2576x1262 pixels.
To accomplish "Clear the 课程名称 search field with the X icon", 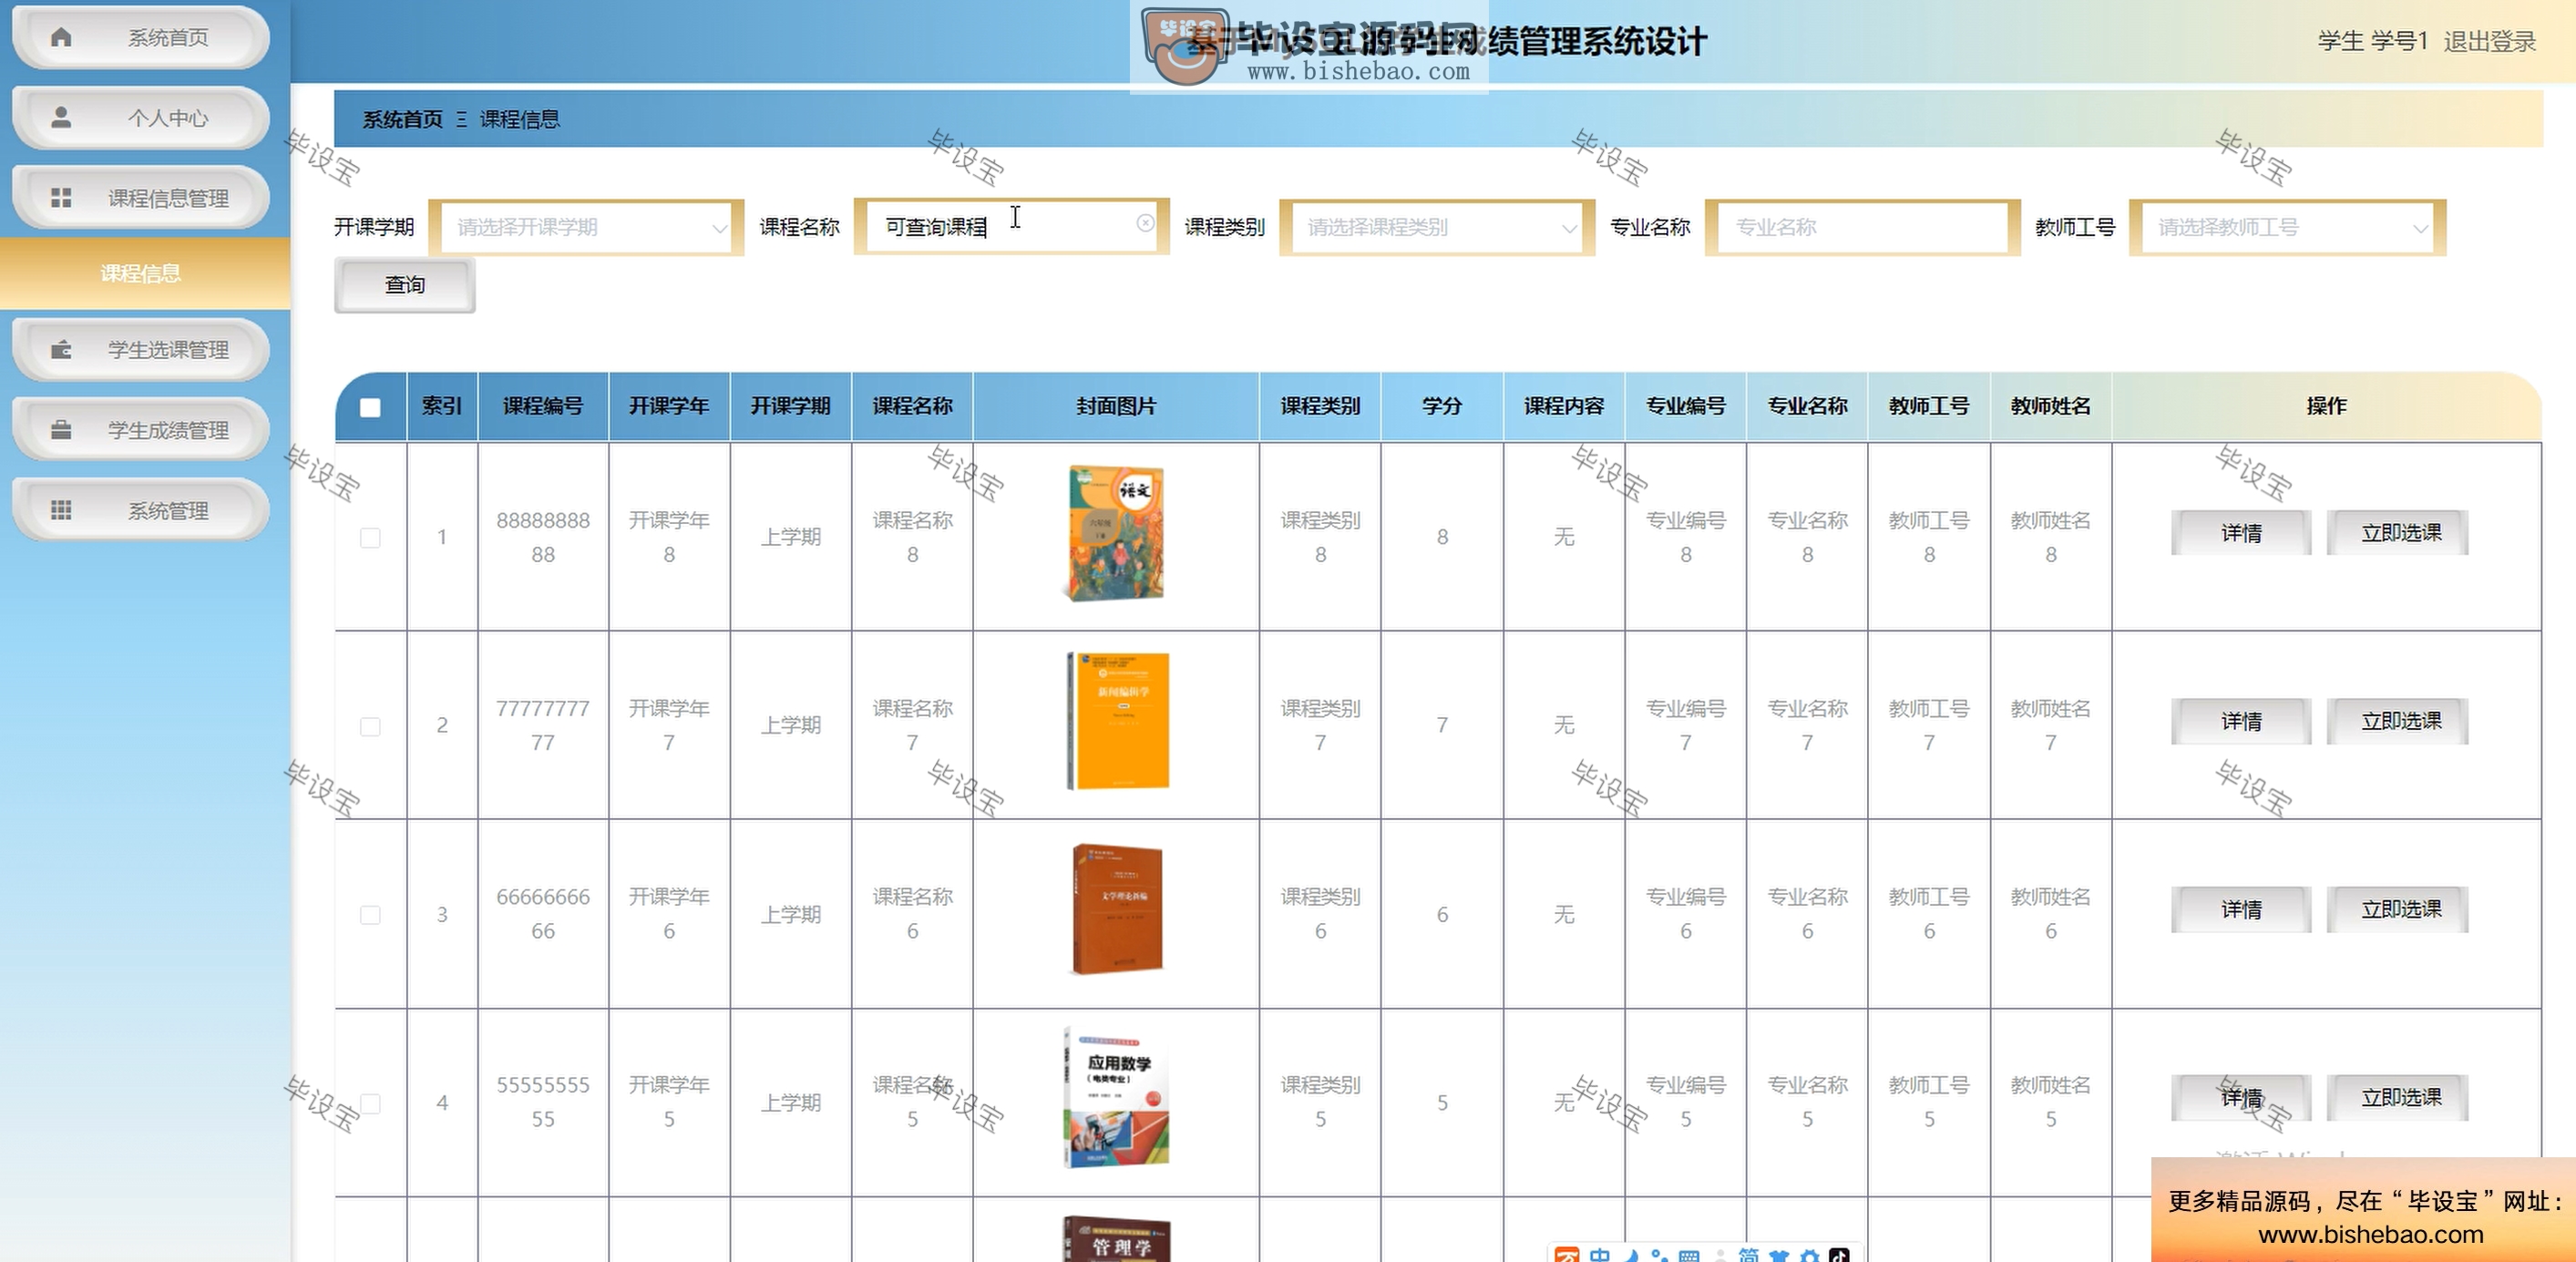I will tap(1145, 223).
